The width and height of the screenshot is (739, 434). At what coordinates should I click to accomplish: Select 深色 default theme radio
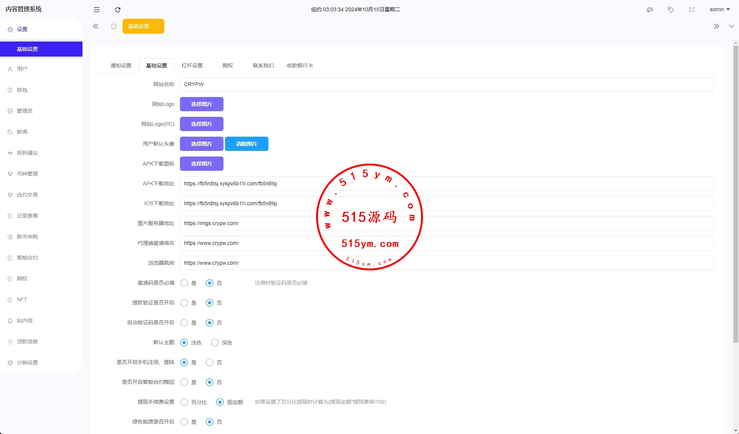pyautogui.click(x=215, y=343)
